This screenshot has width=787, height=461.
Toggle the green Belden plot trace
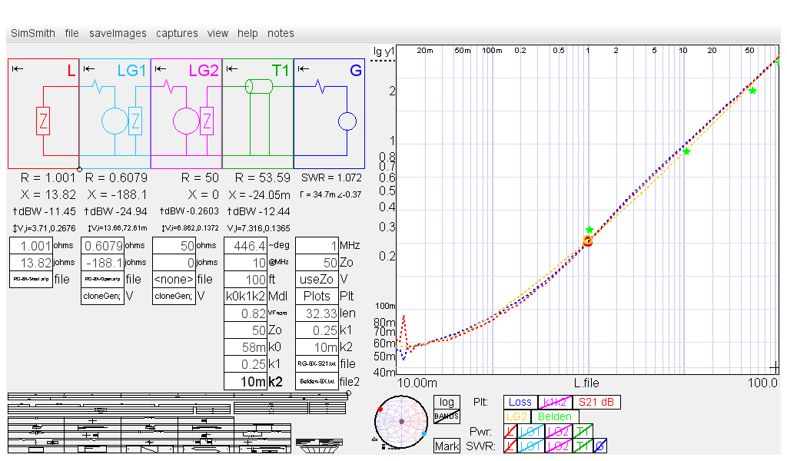(x=555, y=416)
